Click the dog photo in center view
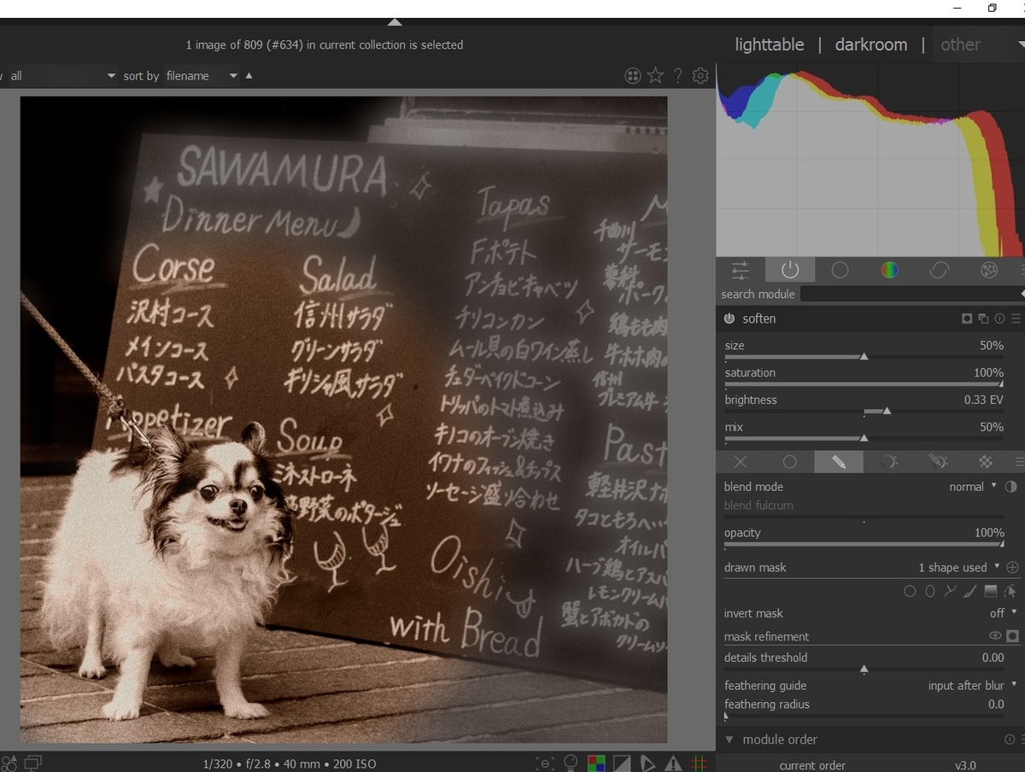Viewport: 1025px width, 772px height. 343,419
